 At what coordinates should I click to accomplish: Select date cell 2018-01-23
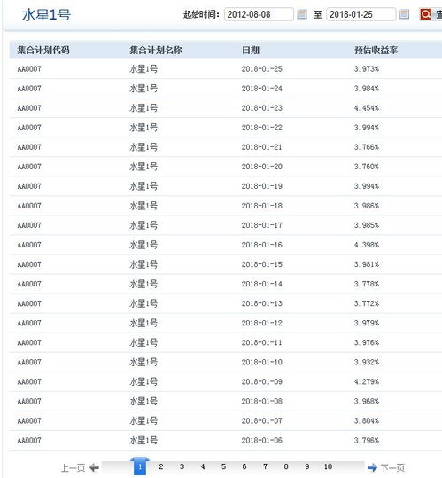pyautogui.click(x=262, y=108)
